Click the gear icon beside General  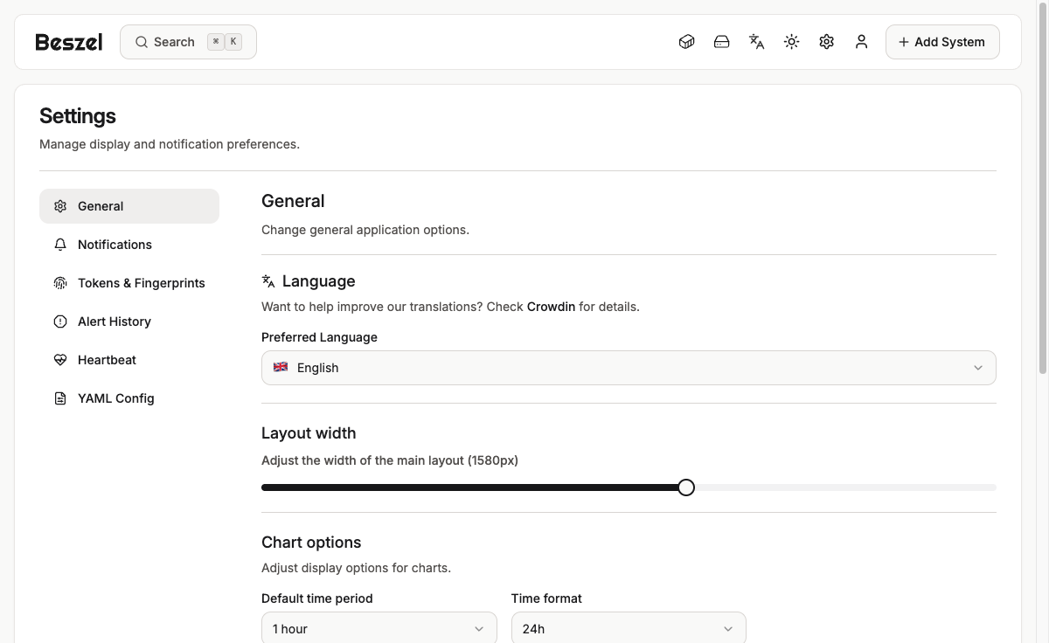click(x=60, y=206)
